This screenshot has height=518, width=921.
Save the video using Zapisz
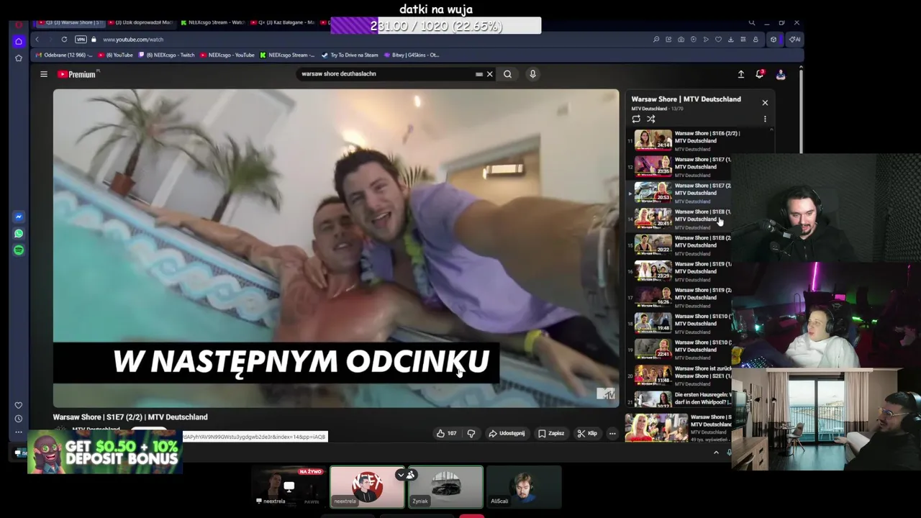tap(551, 433)
